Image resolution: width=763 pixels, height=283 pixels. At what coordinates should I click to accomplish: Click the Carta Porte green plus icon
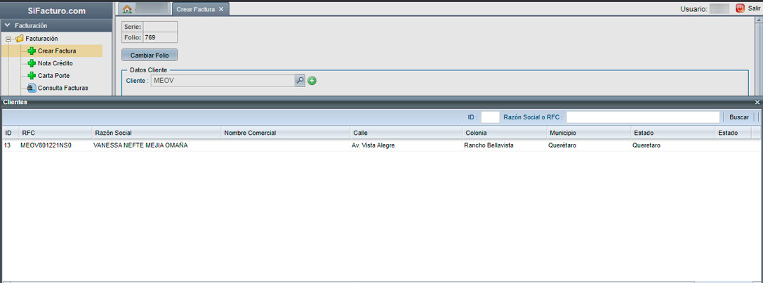tap(32, 76)
